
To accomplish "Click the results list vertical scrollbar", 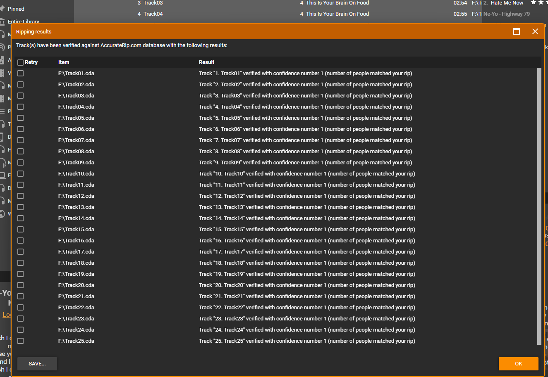I will [539, 206].
